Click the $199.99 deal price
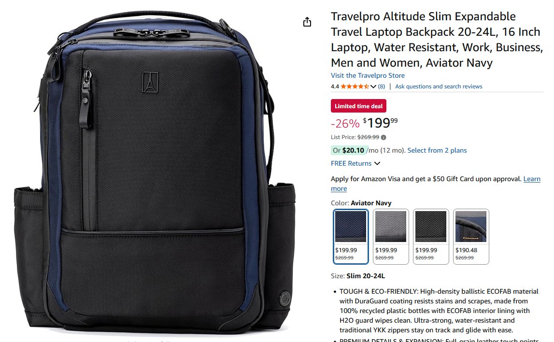554x342 pixels. [380, 123]
